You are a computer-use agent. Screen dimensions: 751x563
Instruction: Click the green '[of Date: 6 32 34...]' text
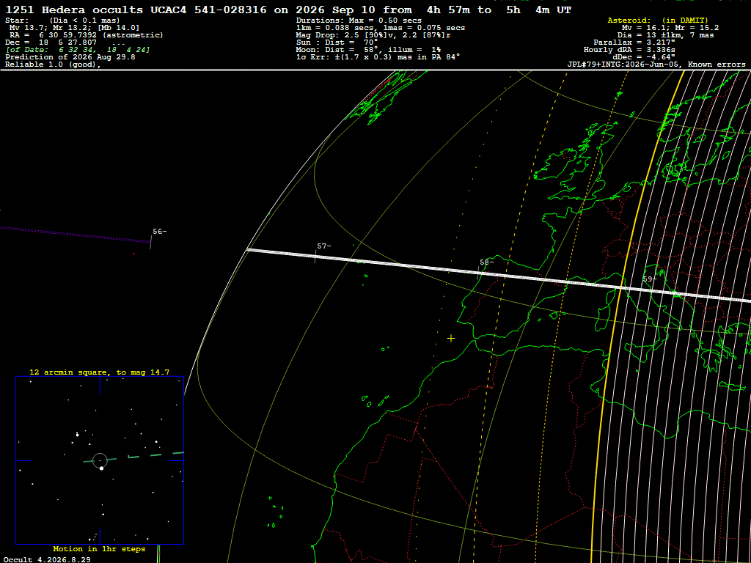pos(78,50)
